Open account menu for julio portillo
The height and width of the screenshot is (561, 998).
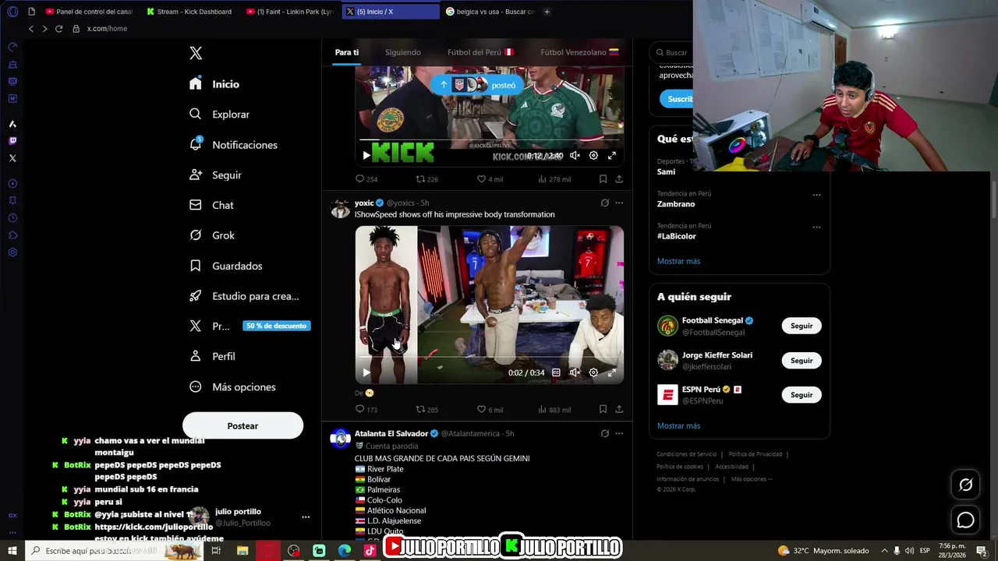point(306,517)
